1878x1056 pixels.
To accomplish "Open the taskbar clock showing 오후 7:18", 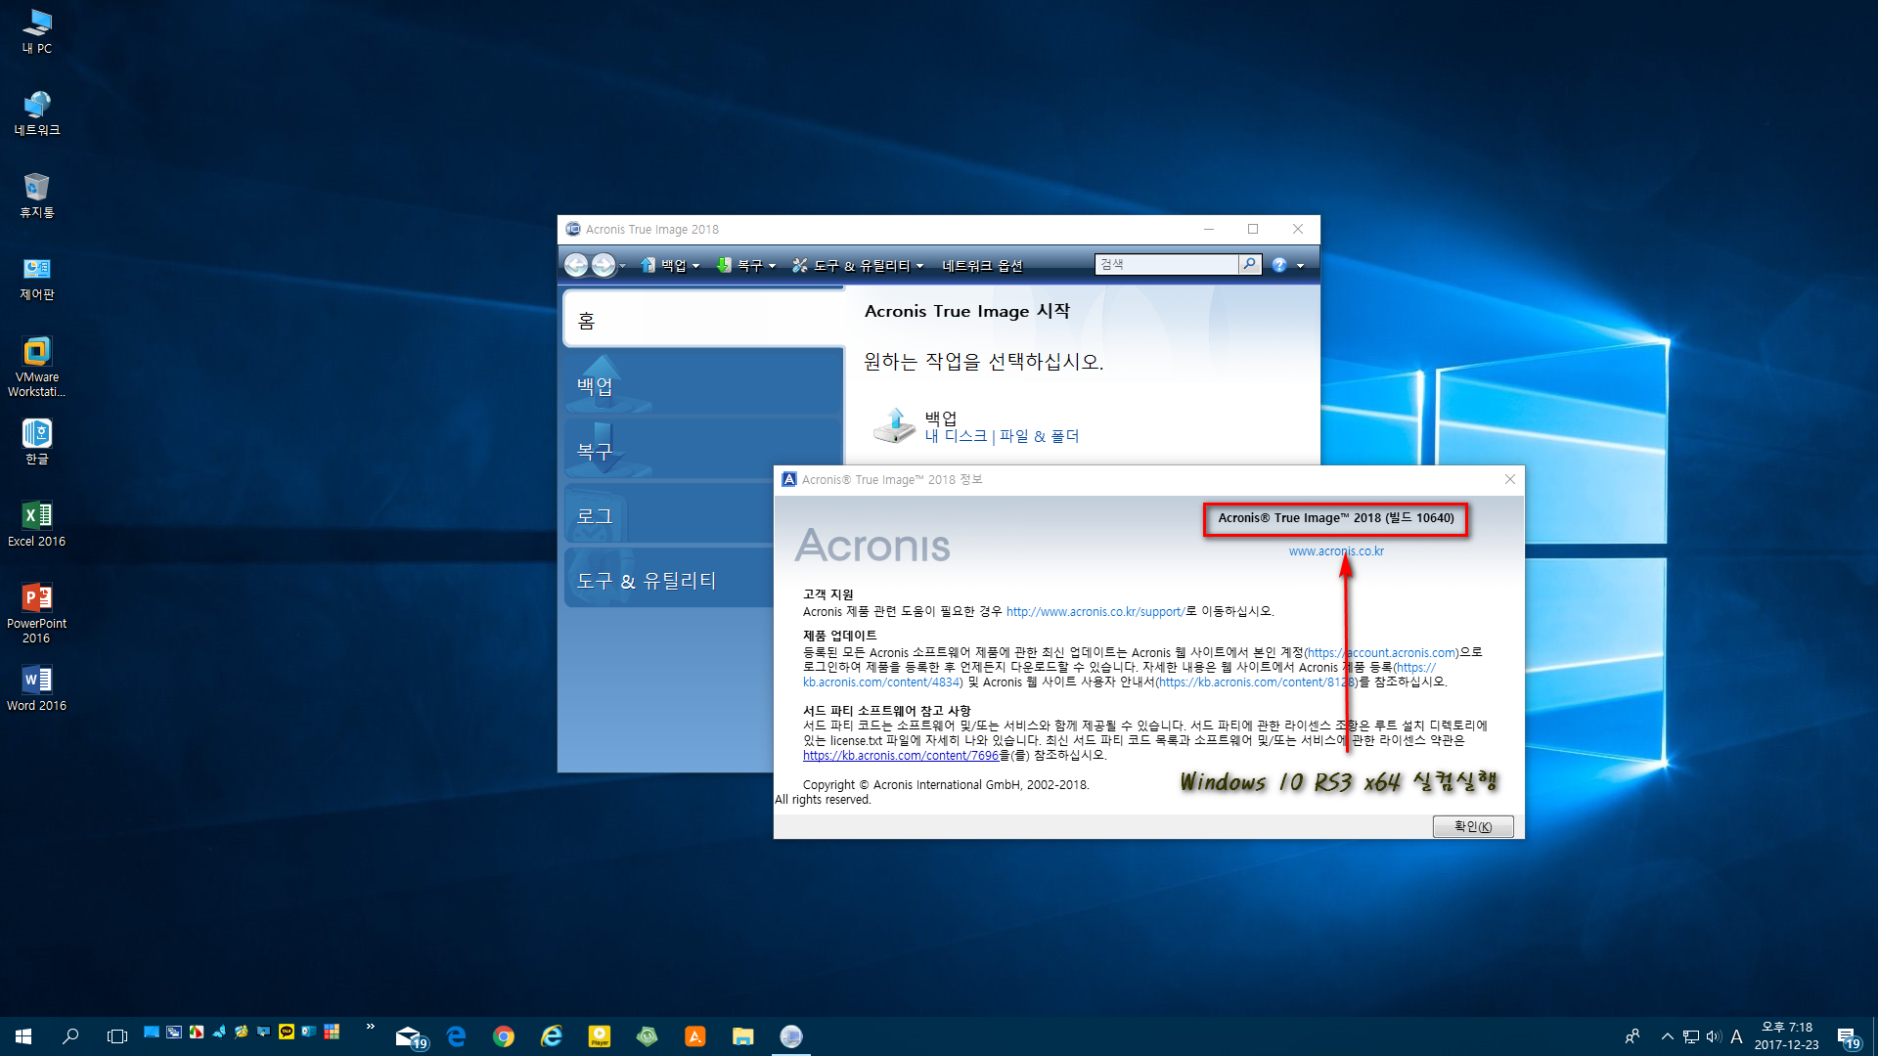I will point(1786,1036).
